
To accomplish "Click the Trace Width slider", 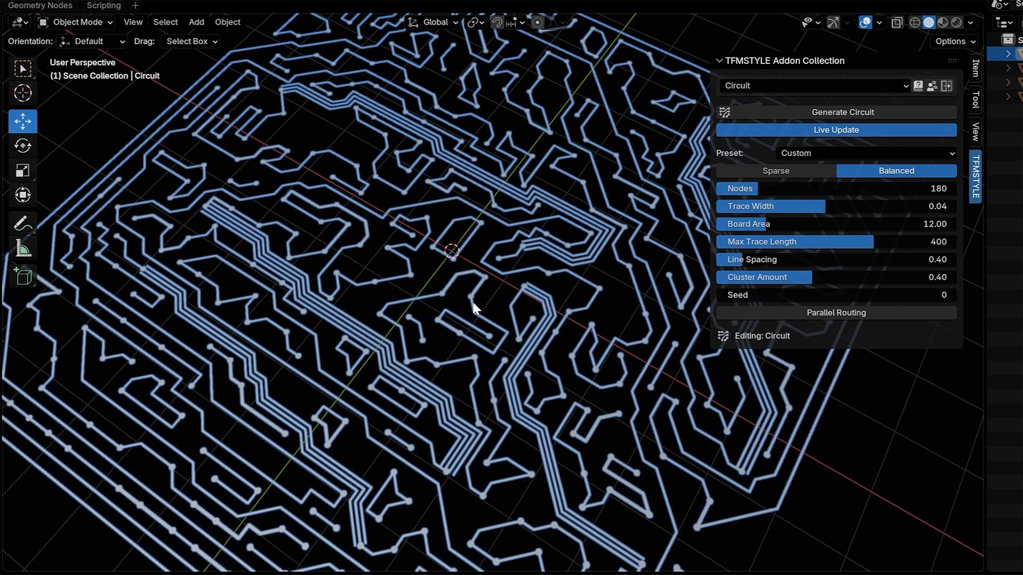I will coord(836,207).
